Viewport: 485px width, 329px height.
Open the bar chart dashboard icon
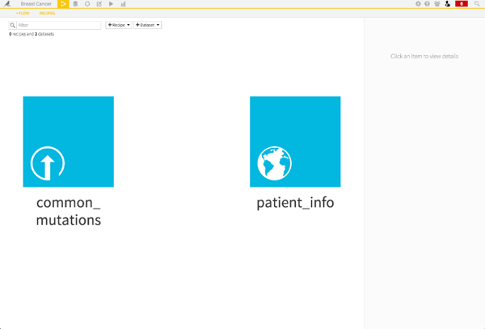(x=123, y=4)
